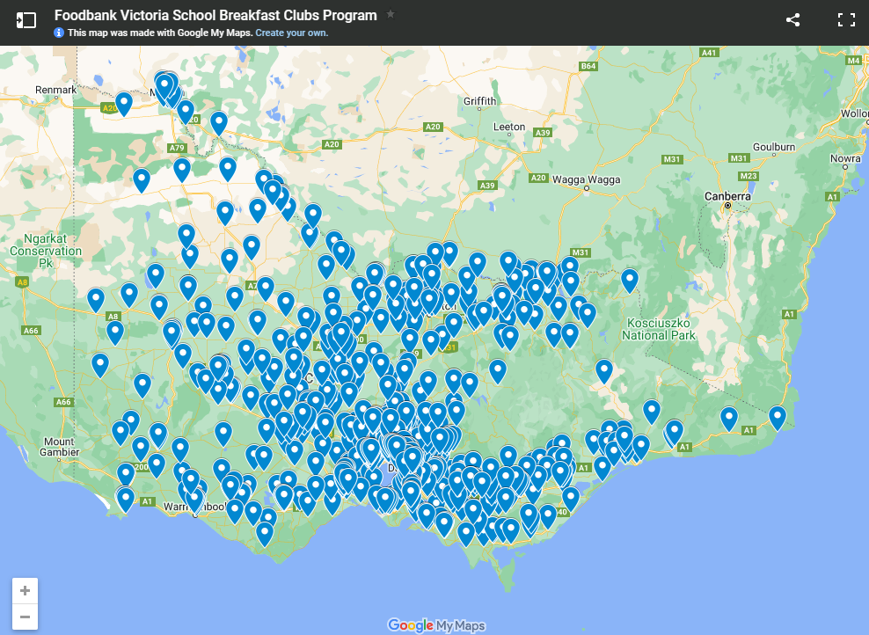Star the Foodbank Victoria map

[391, 14]
